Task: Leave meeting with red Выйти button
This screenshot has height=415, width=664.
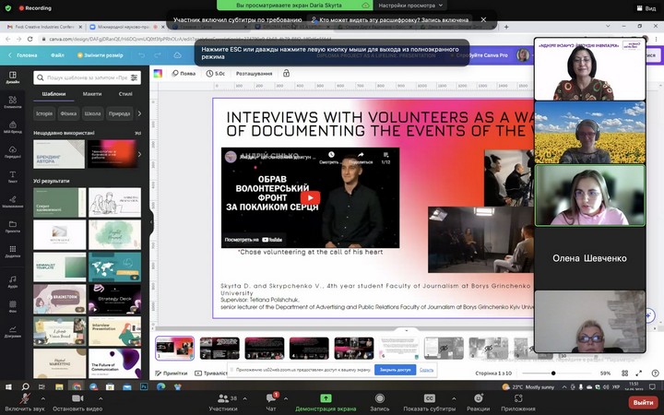Action: [644, 402]
